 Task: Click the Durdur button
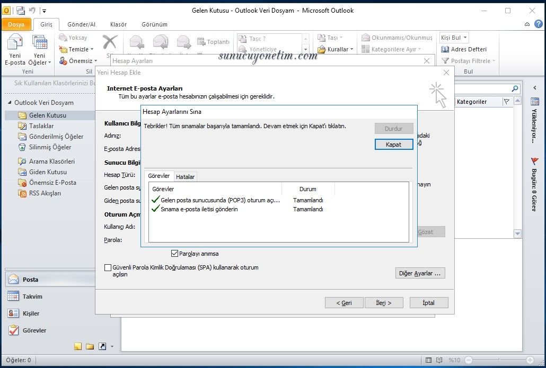[x=394, y=128]
